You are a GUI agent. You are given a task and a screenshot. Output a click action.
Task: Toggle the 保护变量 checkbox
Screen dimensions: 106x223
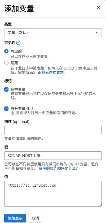6,90
